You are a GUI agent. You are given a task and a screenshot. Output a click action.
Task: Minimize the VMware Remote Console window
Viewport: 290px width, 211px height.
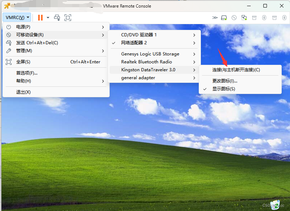[249, 6]
